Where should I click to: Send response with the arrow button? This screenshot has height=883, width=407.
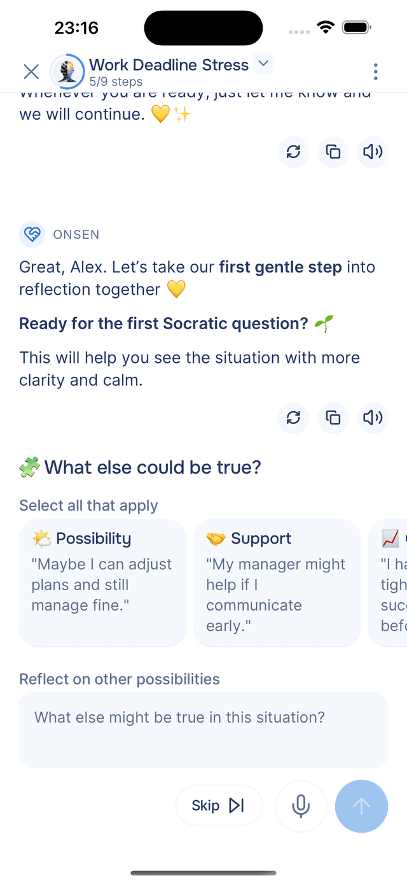[361, 806]
